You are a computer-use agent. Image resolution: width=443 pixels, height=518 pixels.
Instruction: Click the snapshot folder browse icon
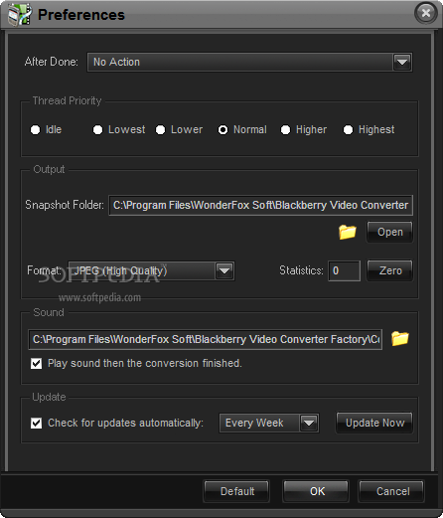tap(348, 232)
